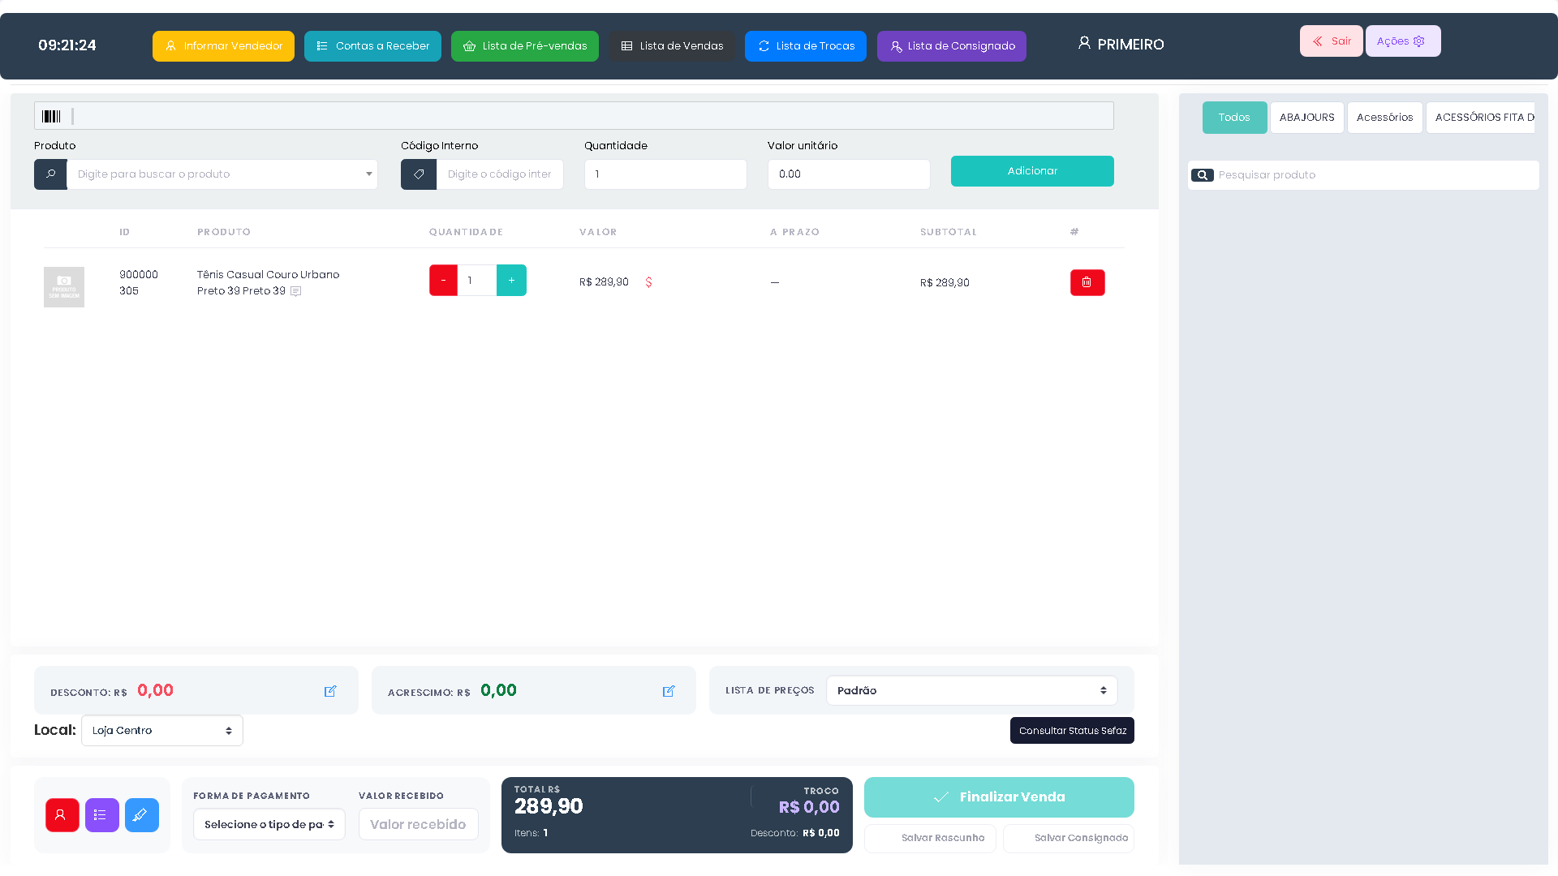Click Salvar Consignado button
The image size is (1558, 876).
click(x=1069, y=839)
